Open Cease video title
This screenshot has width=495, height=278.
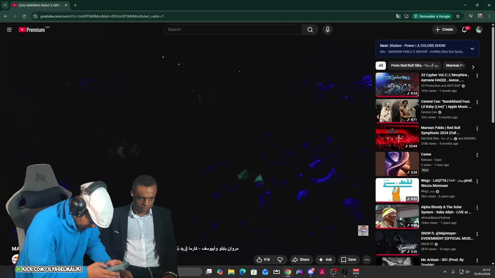426,154
